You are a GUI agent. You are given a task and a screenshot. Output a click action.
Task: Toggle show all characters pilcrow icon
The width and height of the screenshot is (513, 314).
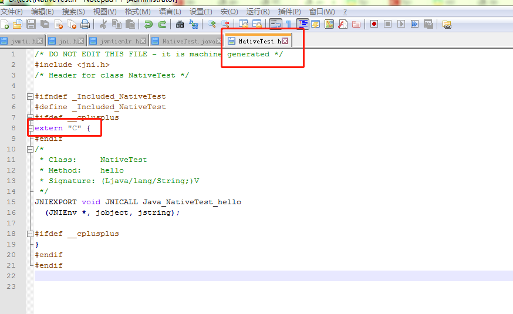tap(288, 24)
